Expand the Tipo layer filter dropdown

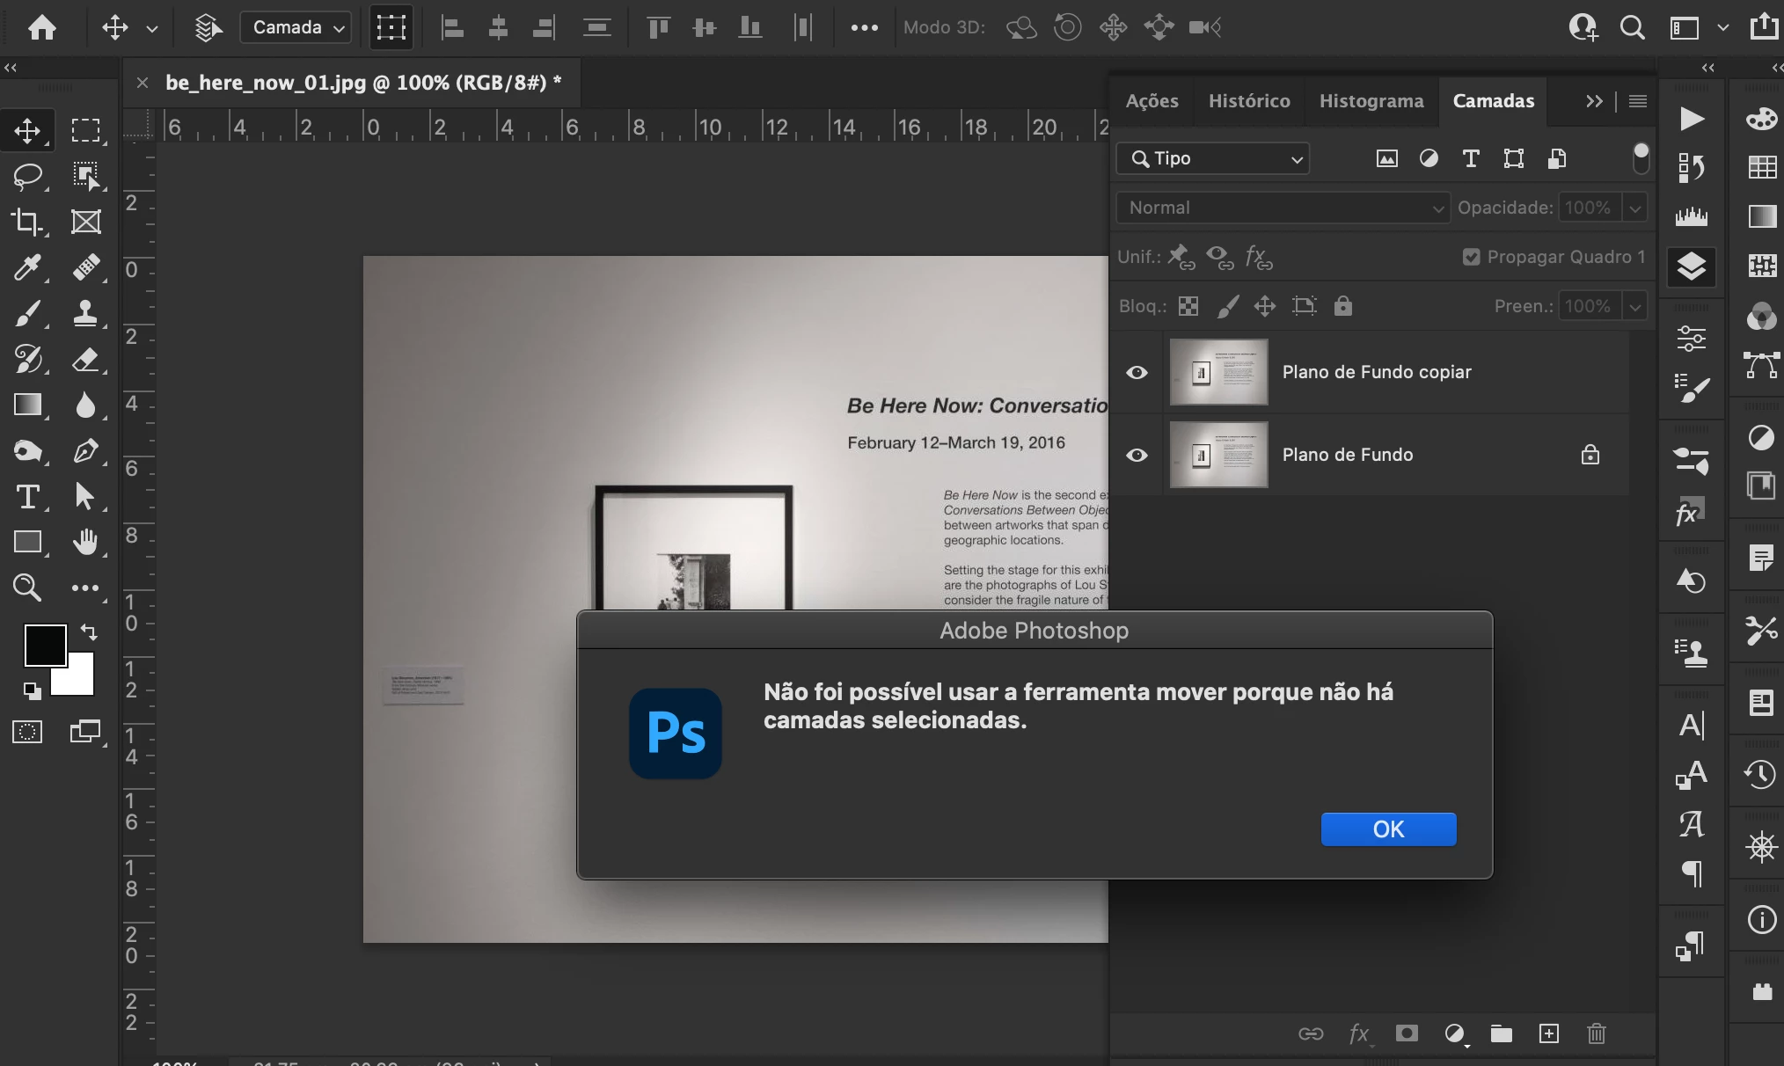[1213, 158]
